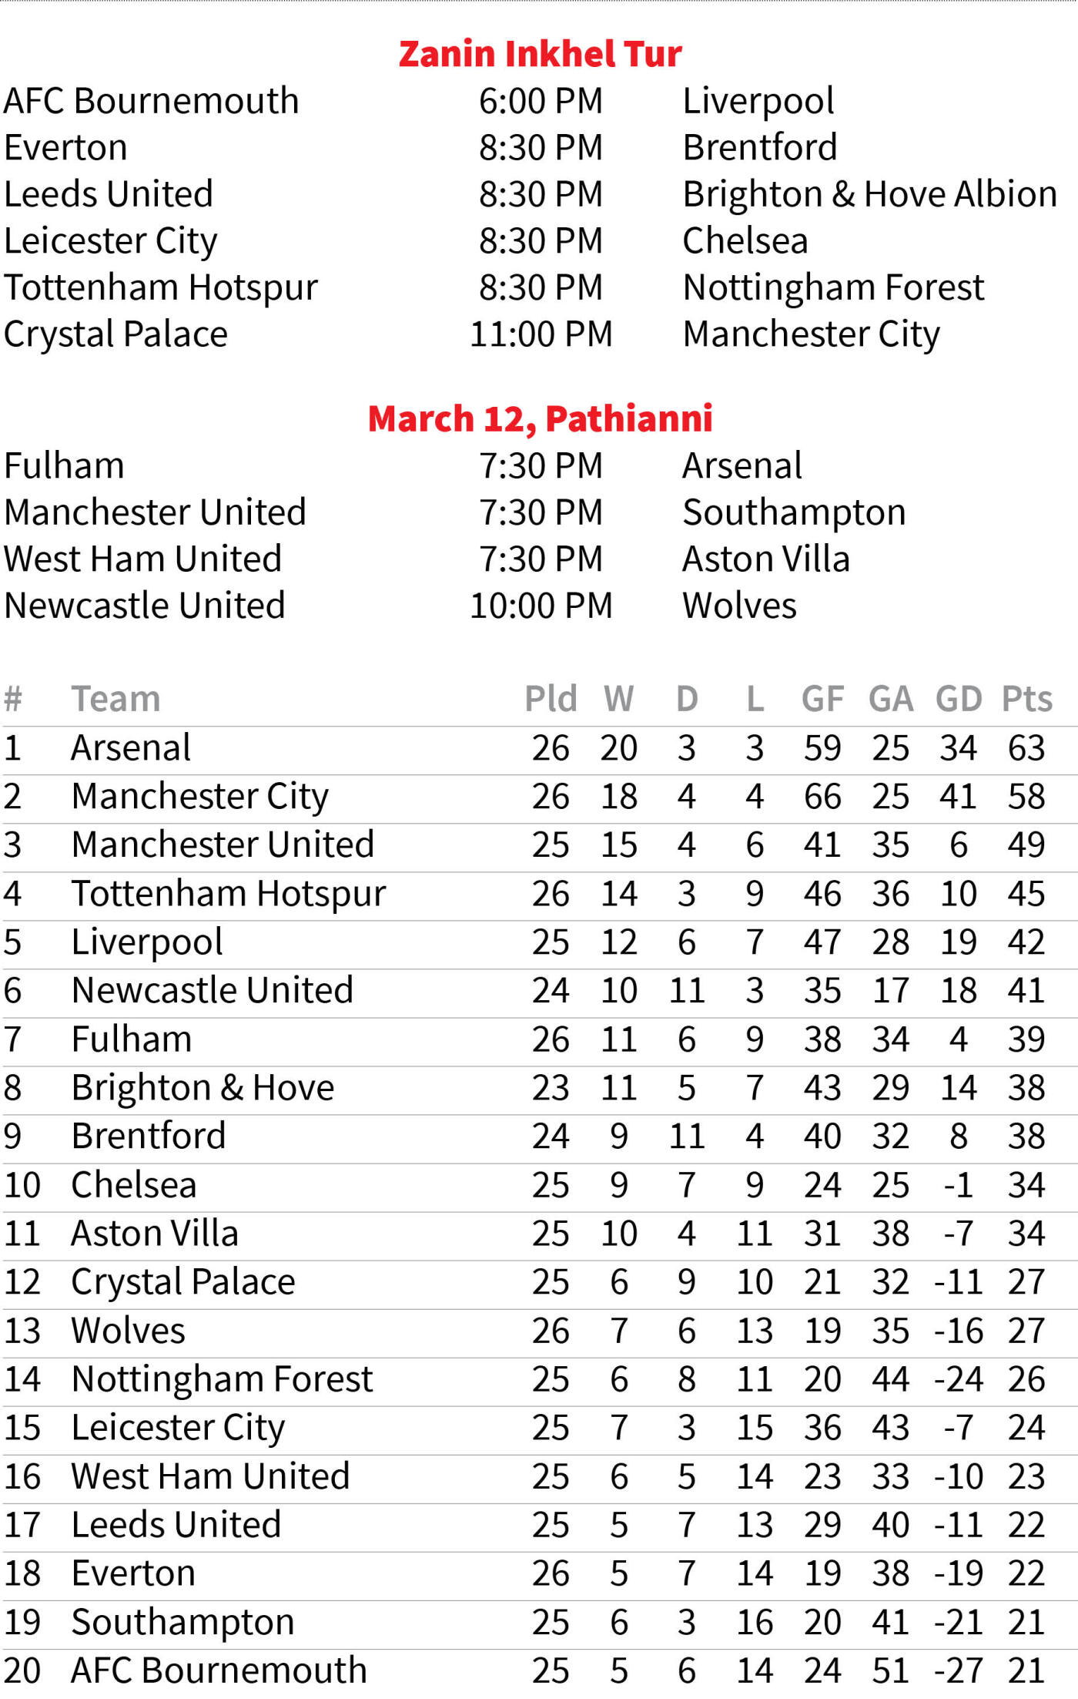Viewport: 1078px width, 1699px height.
Task: Select Arsenal in the standings table
Action: [131, 747]
